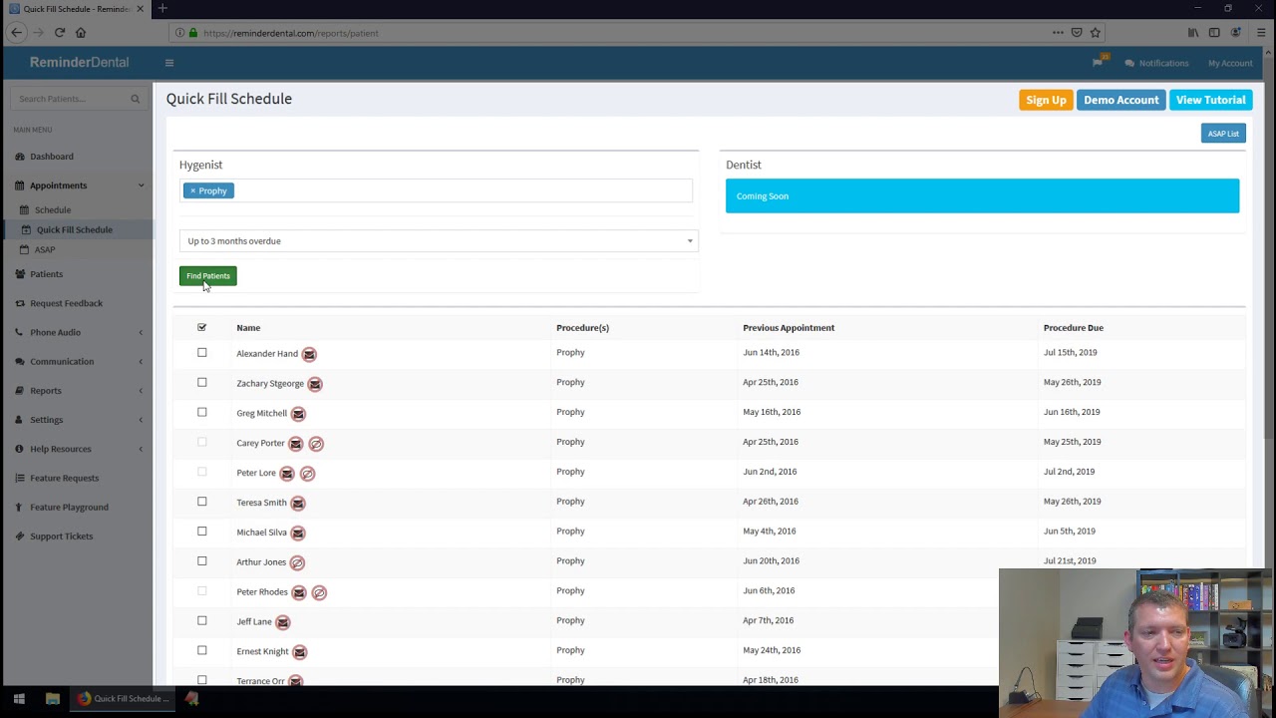Expand the Communication menu
This screenshot has width=1276, height=718.
coord(78,362)
